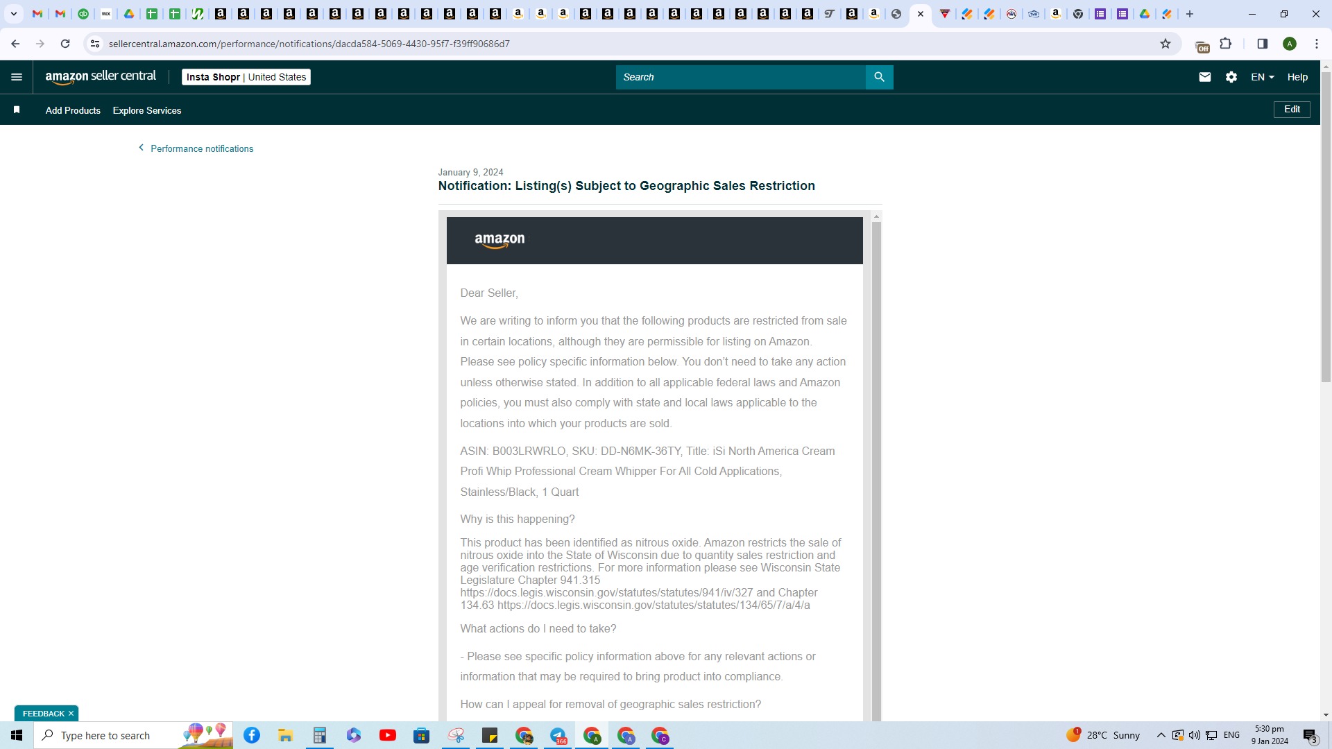Click the taskbar clock showing 5:30 pm
Viewport: 1332px width, 749px height.
[1270, 735]
